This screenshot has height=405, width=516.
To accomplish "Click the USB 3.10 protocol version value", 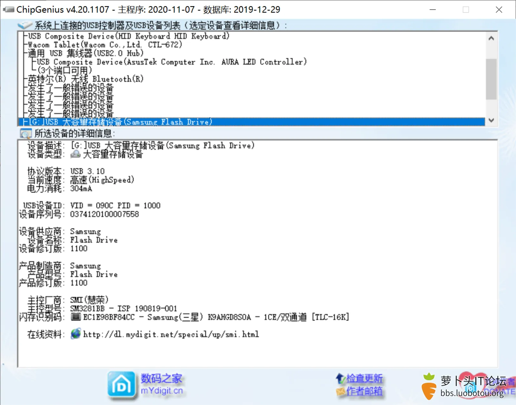I will click(x=87, y=171).
